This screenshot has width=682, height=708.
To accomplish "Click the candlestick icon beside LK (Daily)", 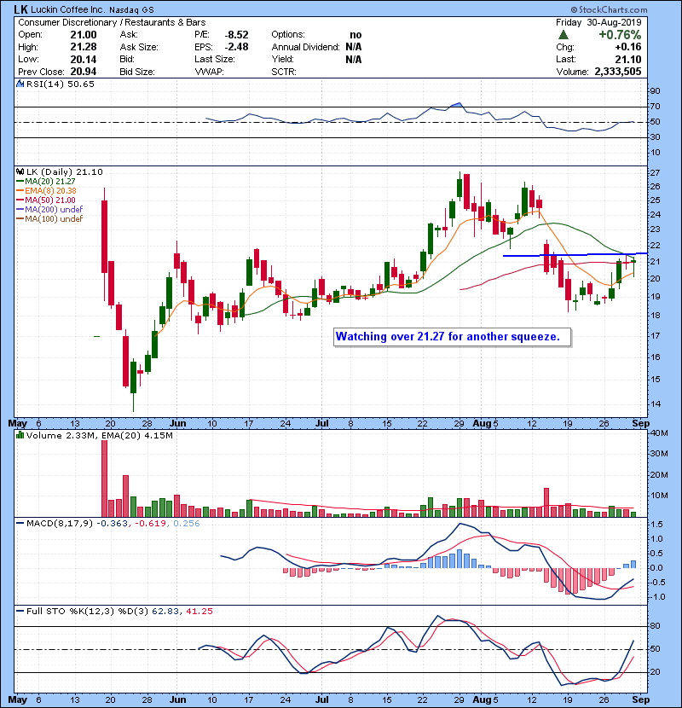I will click(x=20, y=171).
